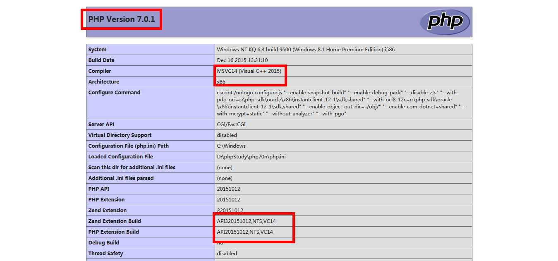
Task: Click the PHP logo in the header
Action: pos(445,22)
